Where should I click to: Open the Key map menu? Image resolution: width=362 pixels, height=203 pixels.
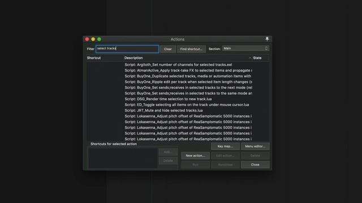225,147
